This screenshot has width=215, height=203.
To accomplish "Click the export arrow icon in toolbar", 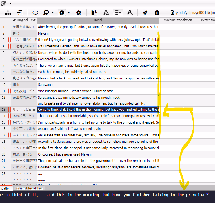I will 20,13.
